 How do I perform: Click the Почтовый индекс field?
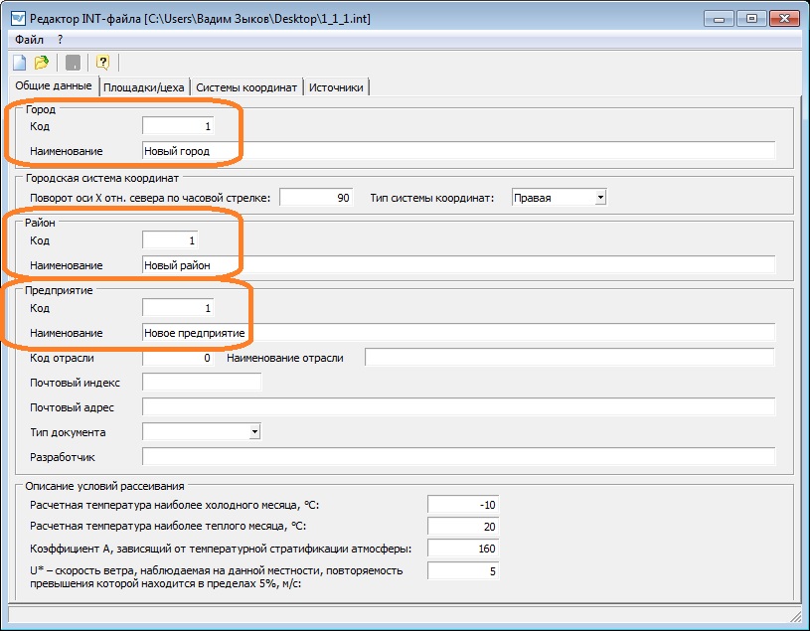[x=202, y=383]
